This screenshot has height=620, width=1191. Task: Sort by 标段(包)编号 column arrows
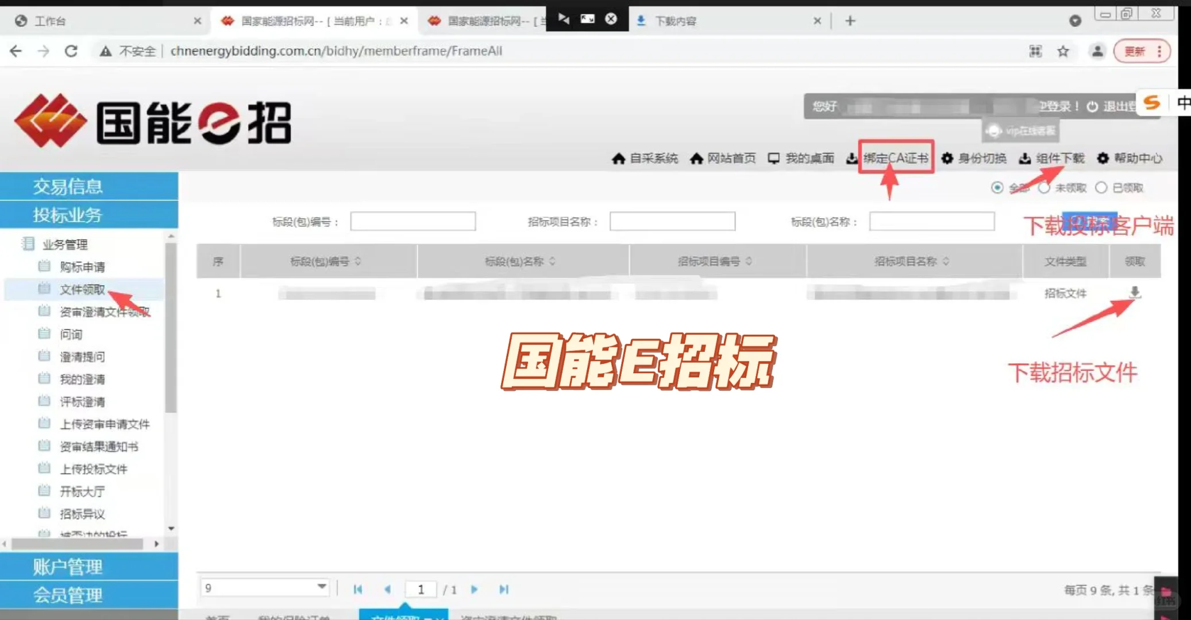pos(358,261)
